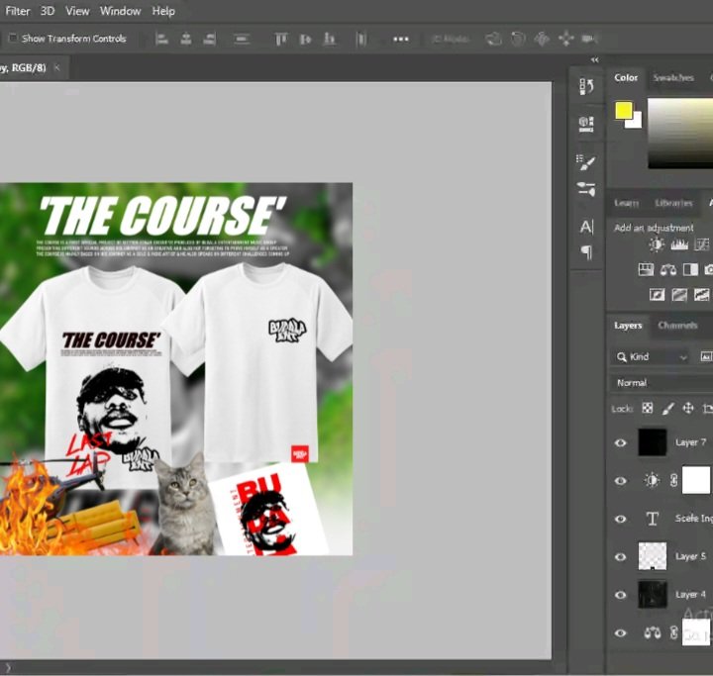Align bottom edges in options bar

pyautogui.click(x=329, y=40)
